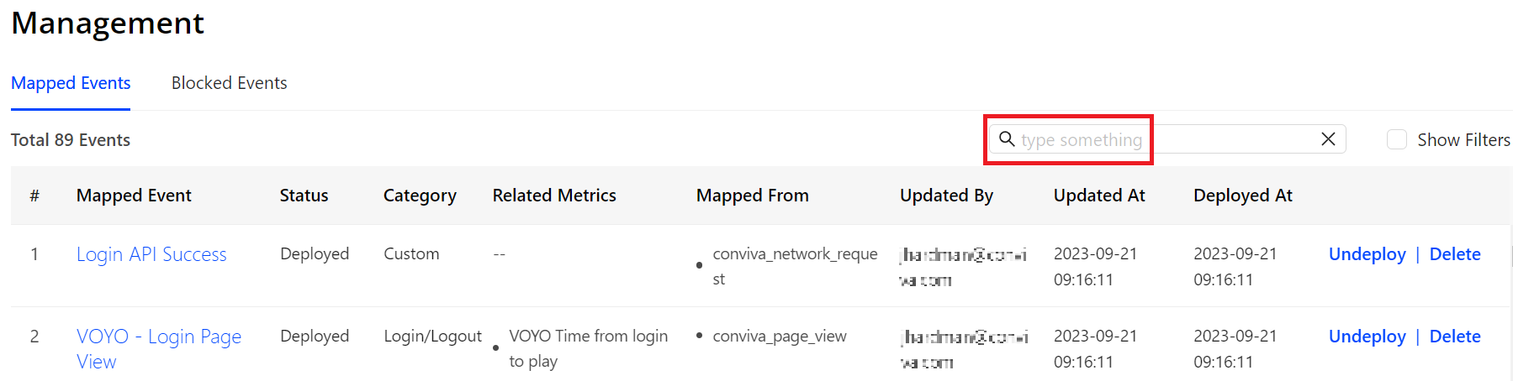Click the Updated At column header
This screenshot has width=1513, height=381.
tap(1099, 196)
